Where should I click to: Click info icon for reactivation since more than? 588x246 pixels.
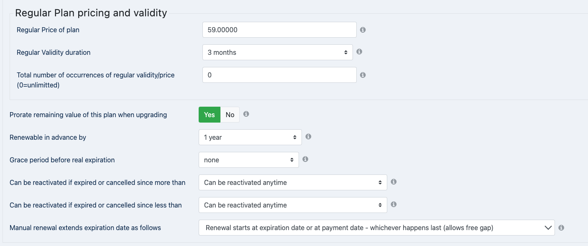(394, 182)
